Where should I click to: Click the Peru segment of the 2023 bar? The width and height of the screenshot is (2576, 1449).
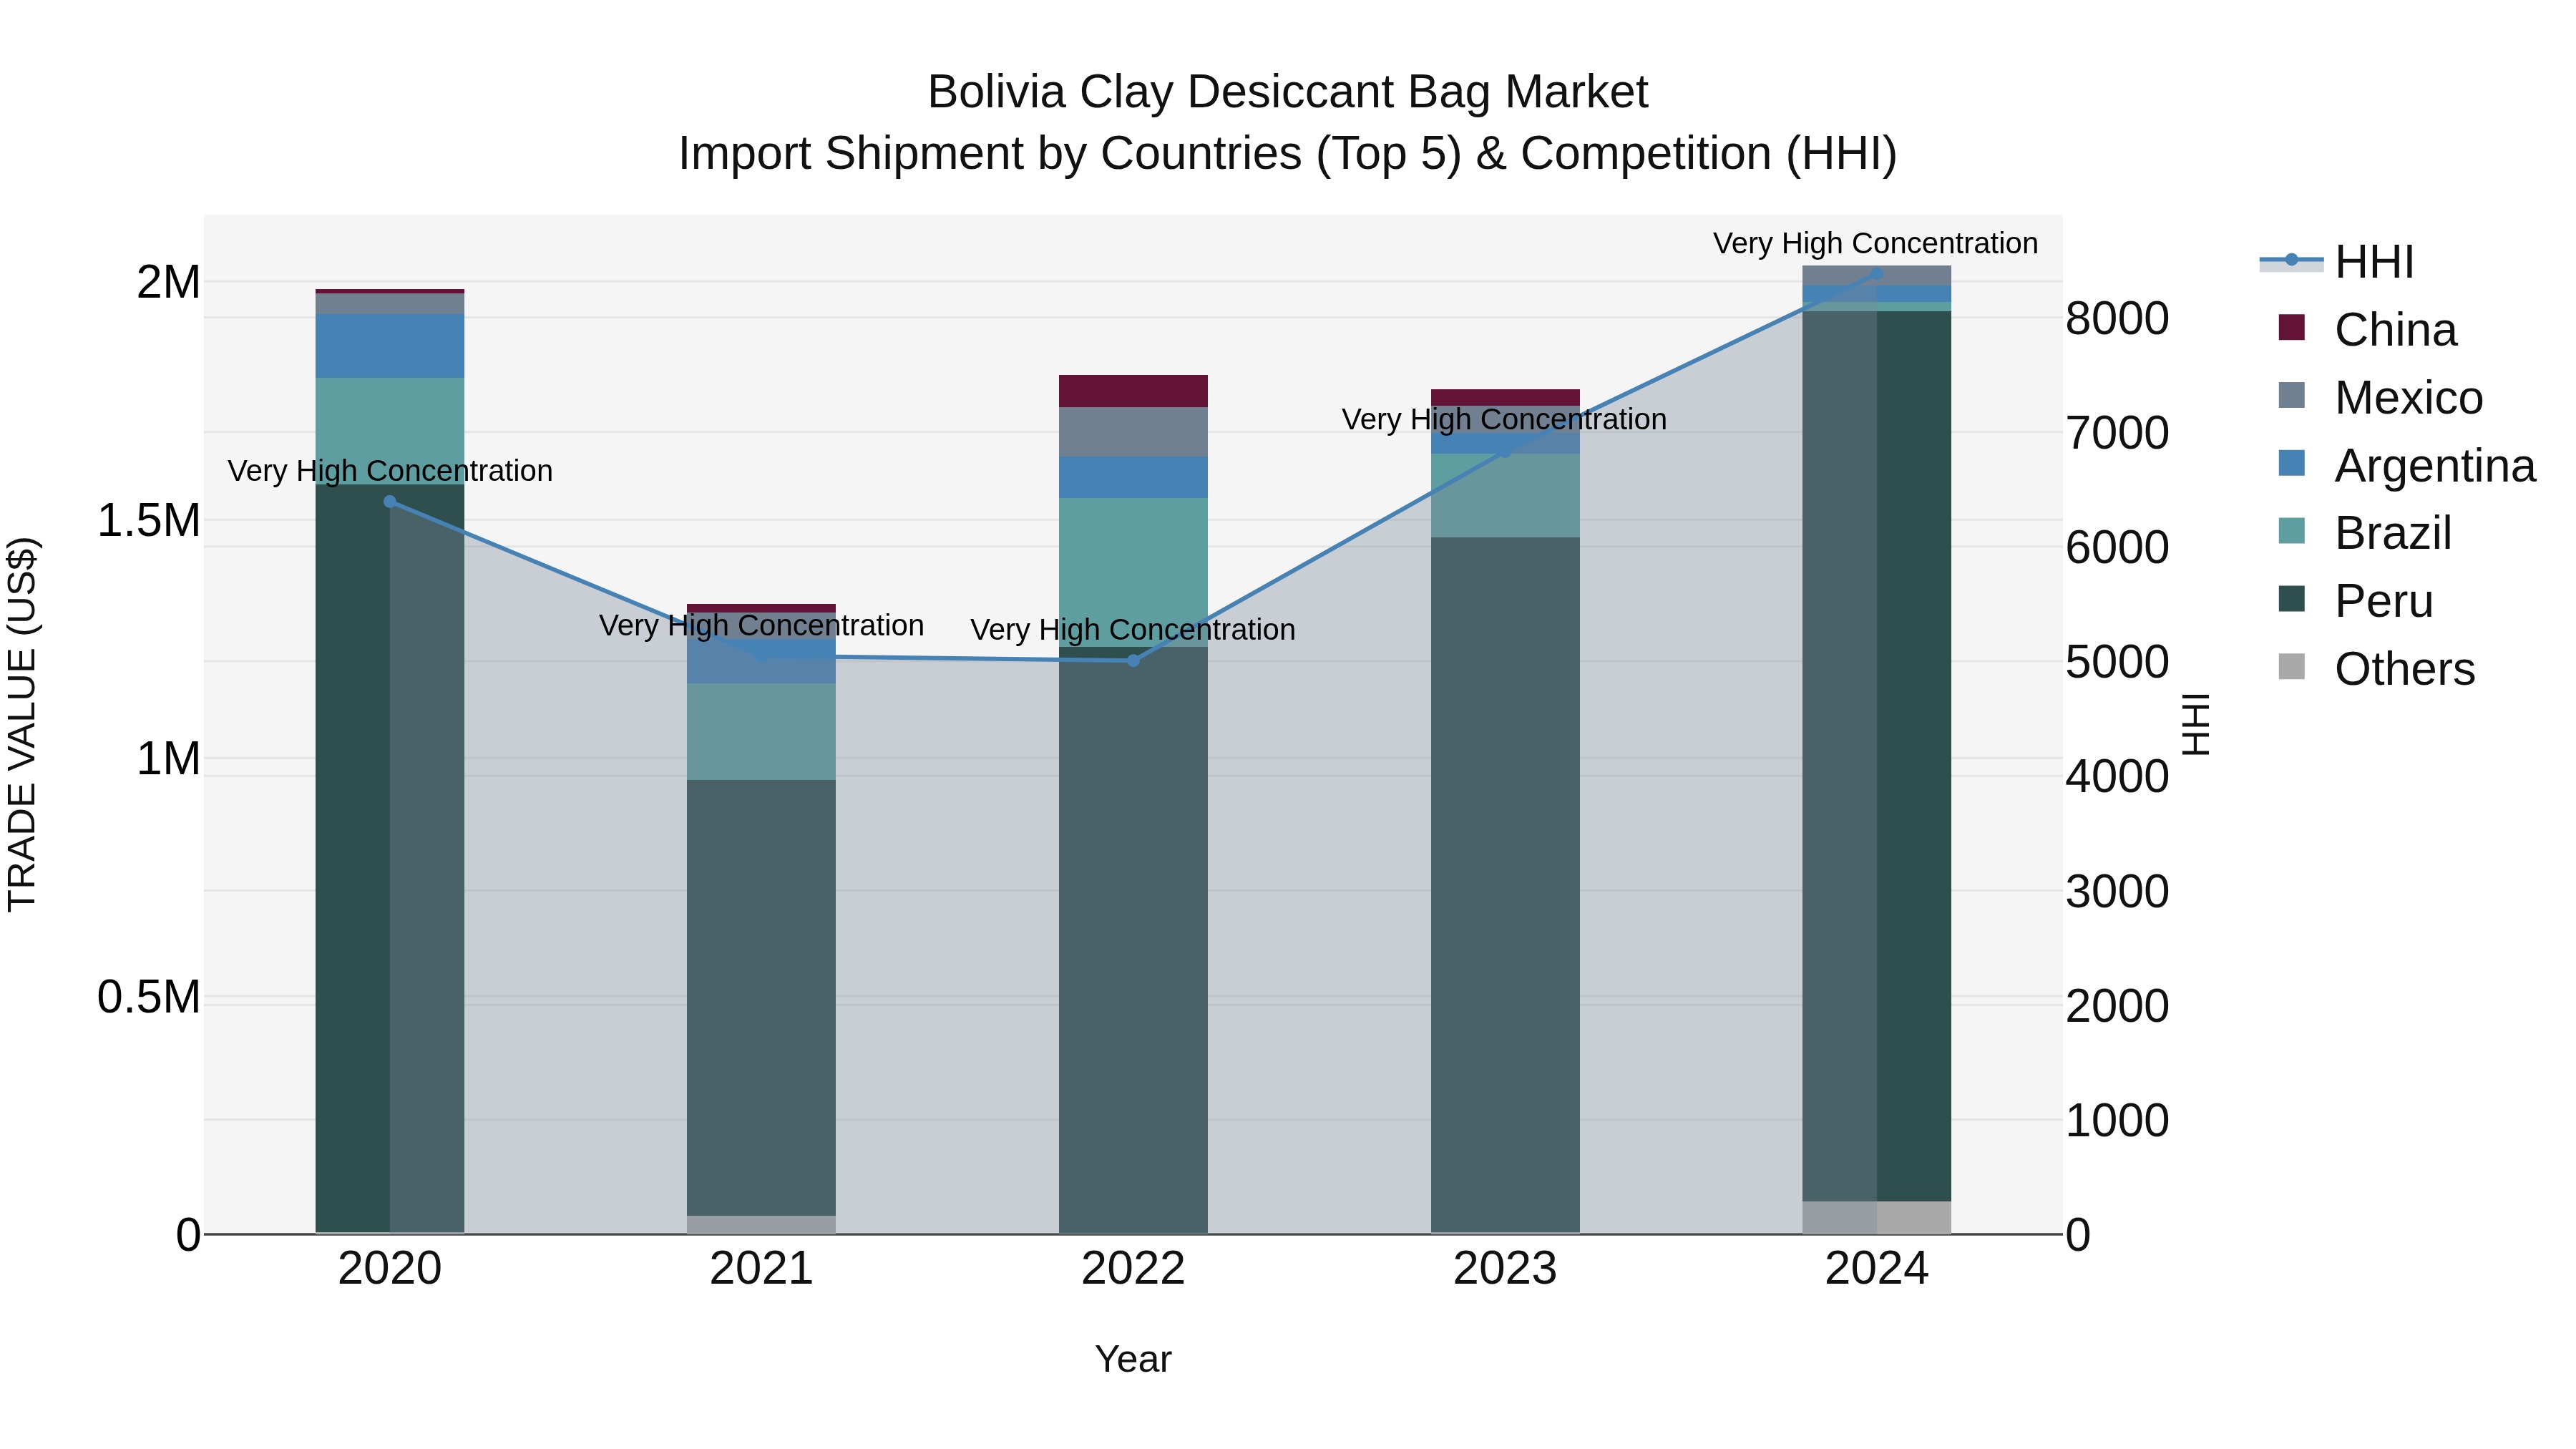click(1505, 885)
